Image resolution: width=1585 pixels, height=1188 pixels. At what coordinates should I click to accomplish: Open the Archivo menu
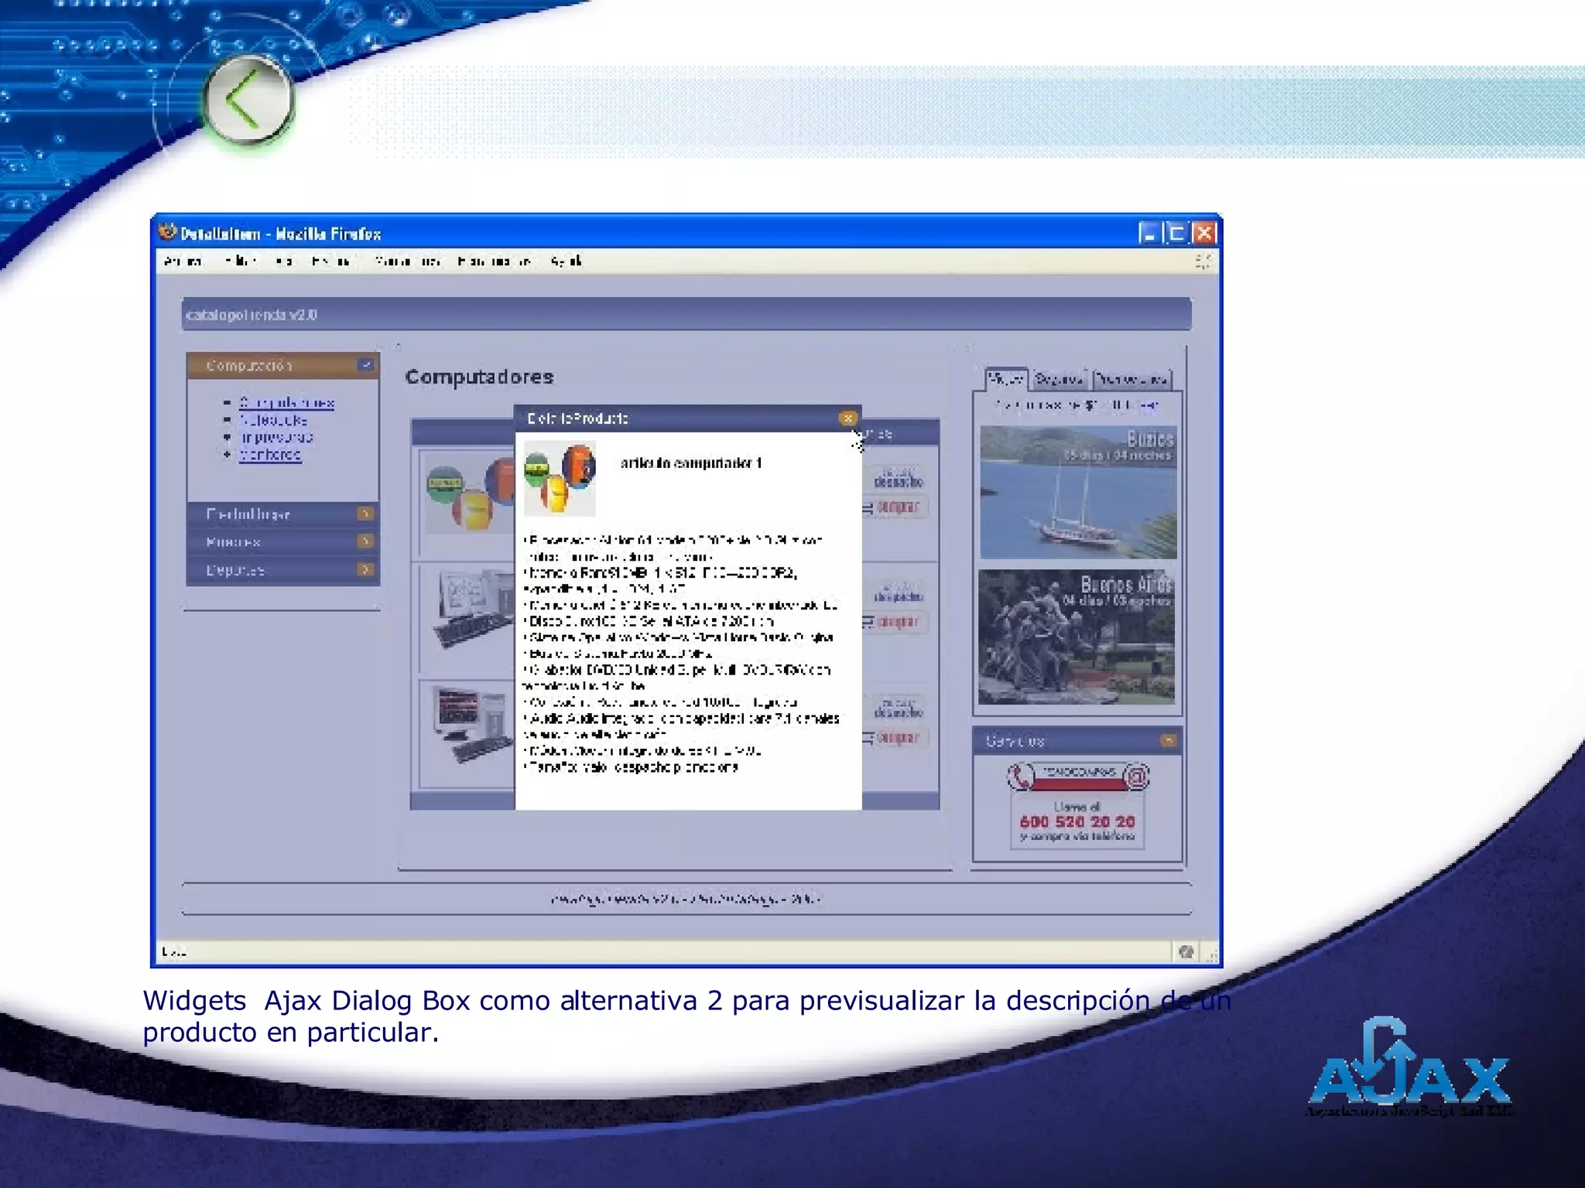point(183,261)
